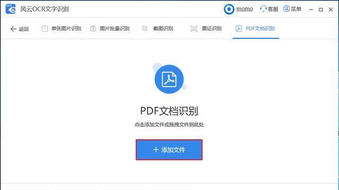Click the 点击添加文件或拖拽文件到此处 hint text
The image size is (339, 190).
(169, 125)
